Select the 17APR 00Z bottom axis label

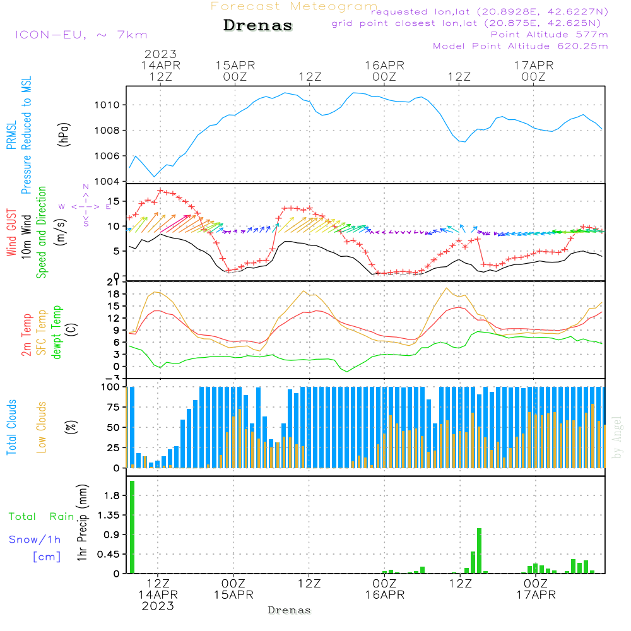pyautogui.click(x=535, y=589)
